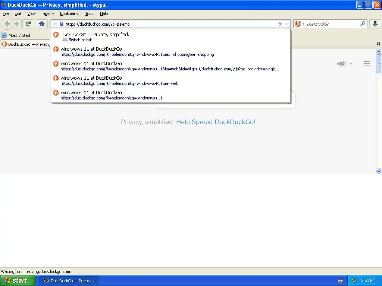Click the keyboard icon in the taskbar

(340, 281)
